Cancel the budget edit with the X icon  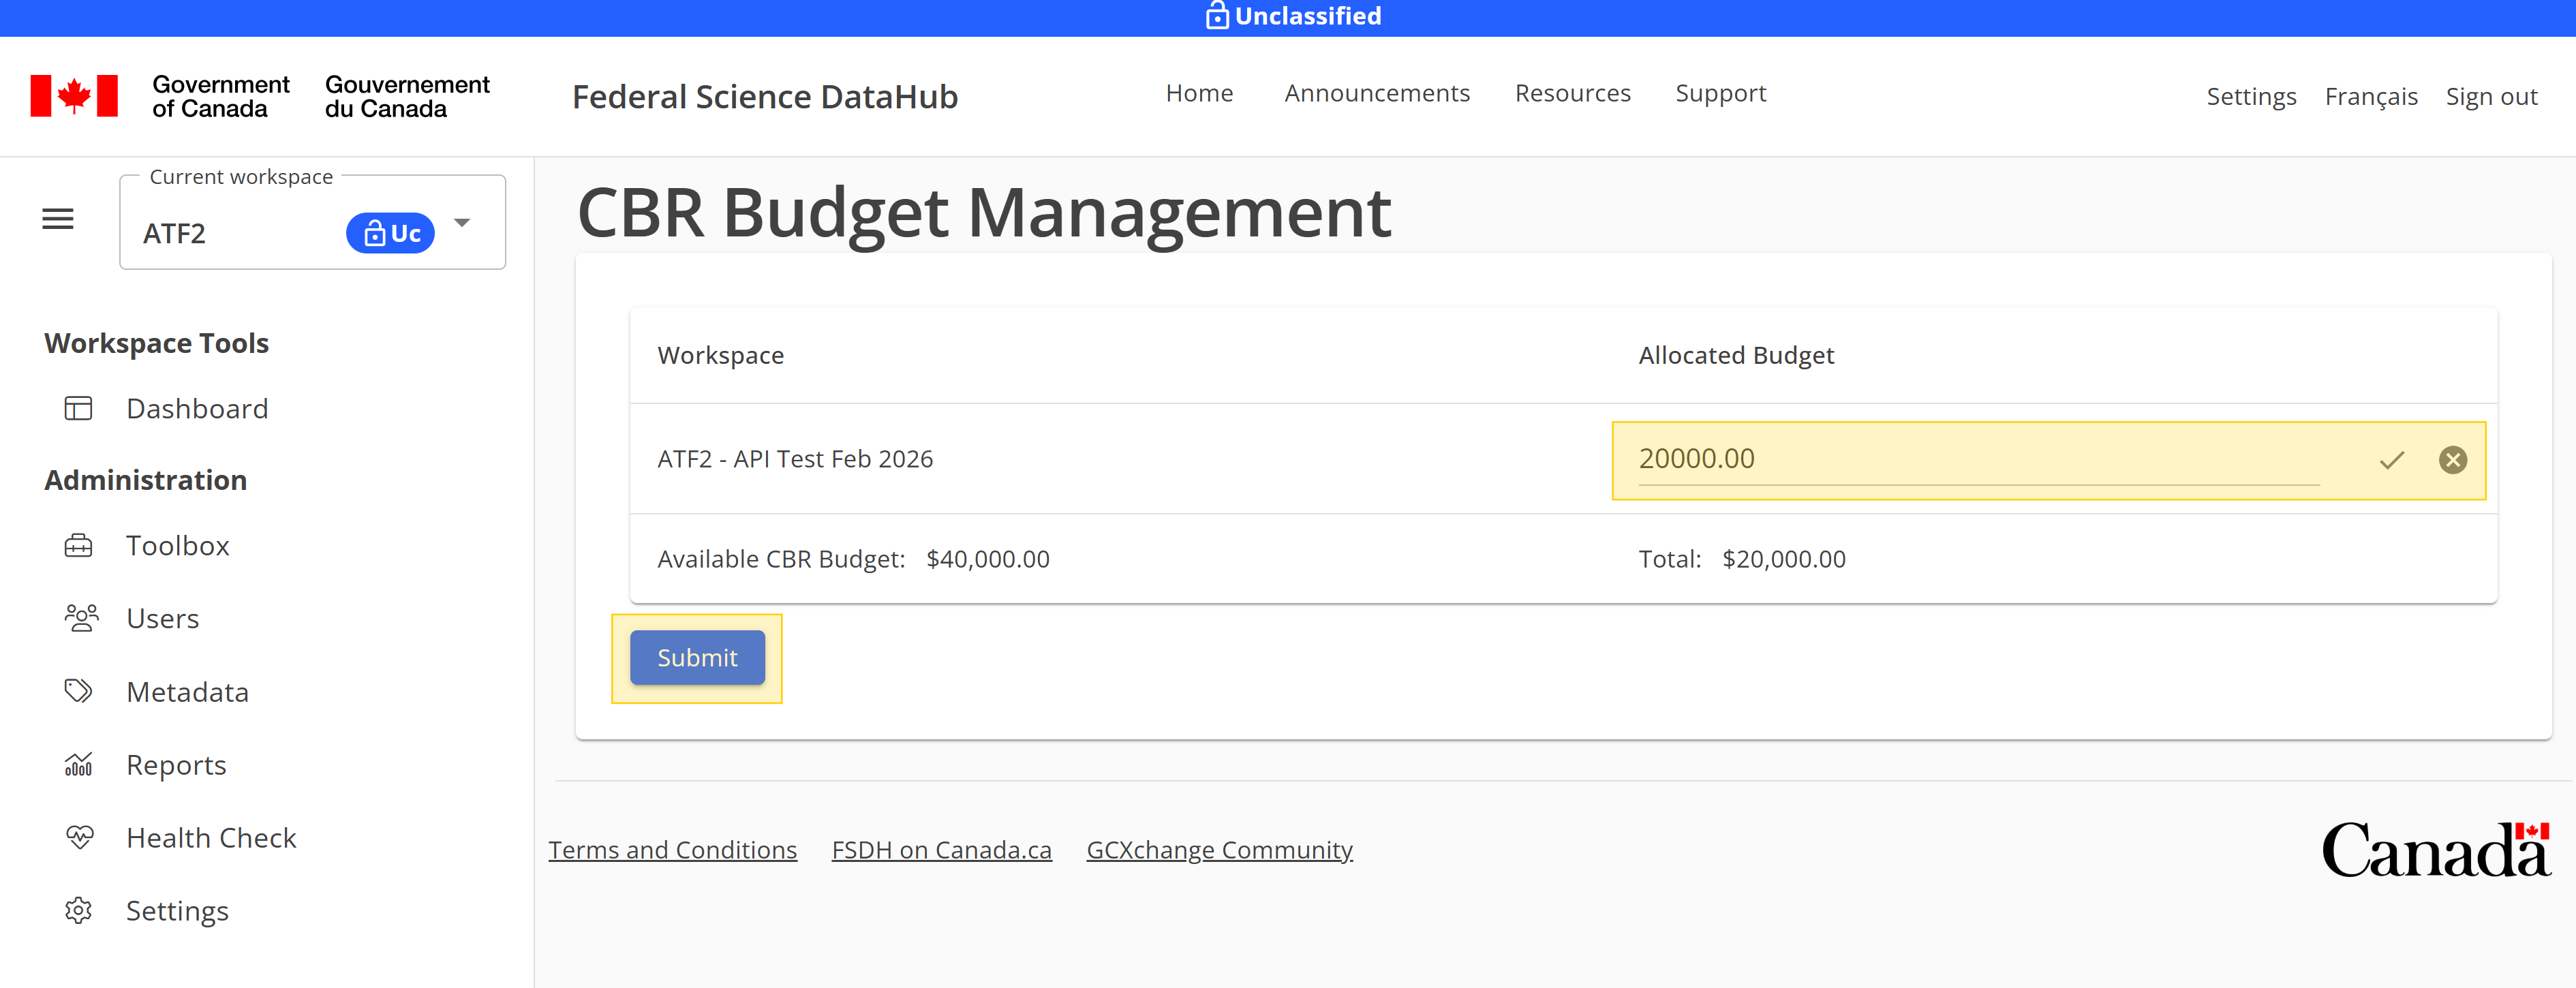pyautogui.click(x=2453, y=460)
